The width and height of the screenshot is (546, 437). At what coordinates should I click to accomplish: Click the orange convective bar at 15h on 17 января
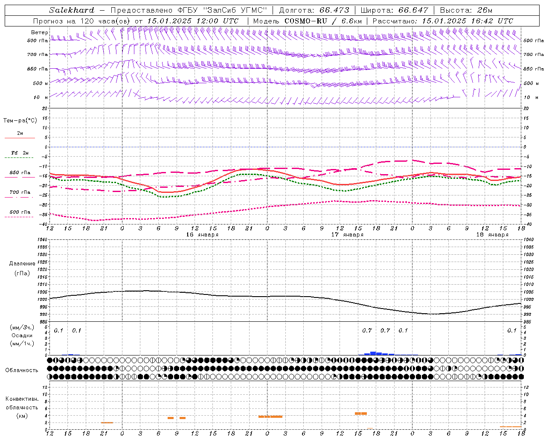click(361, 413)
